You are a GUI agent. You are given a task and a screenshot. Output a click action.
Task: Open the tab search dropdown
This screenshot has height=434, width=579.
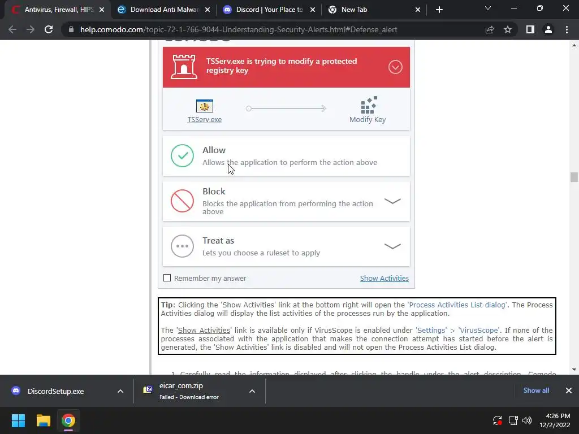(x=488, y=8)
